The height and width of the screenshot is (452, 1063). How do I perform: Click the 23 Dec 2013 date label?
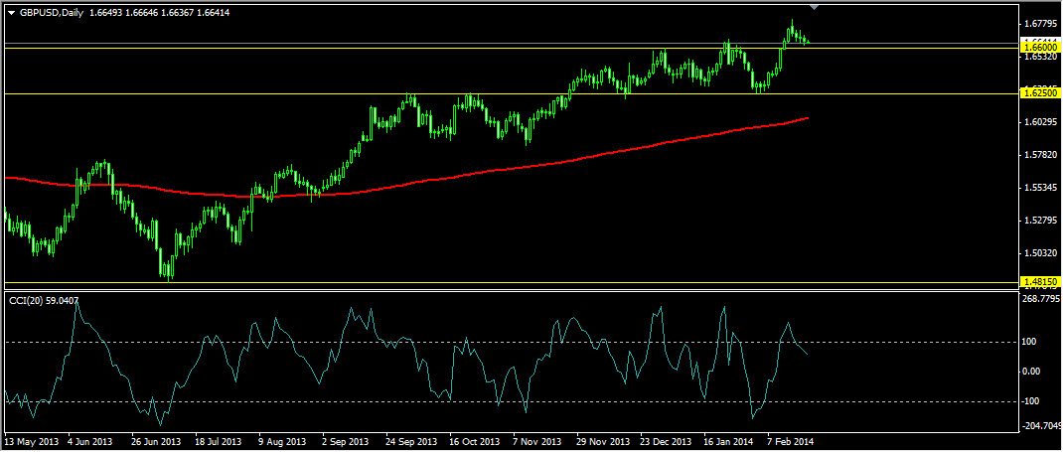point(666,441)
